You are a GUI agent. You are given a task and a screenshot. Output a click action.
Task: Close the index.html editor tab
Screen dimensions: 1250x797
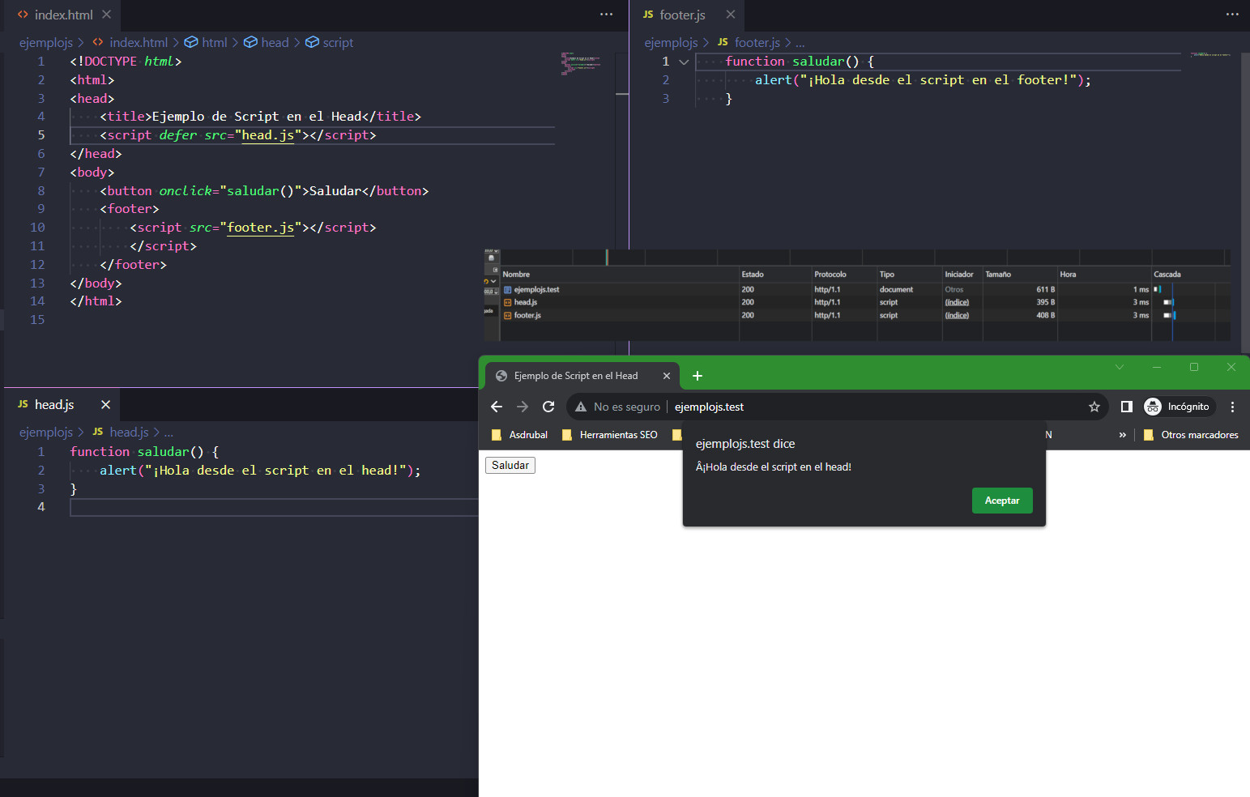106,15
